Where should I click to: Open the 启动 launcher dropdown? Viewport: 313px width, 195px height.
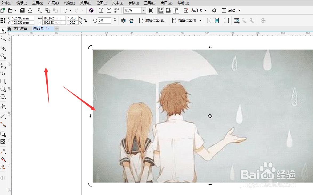point(239,10)
